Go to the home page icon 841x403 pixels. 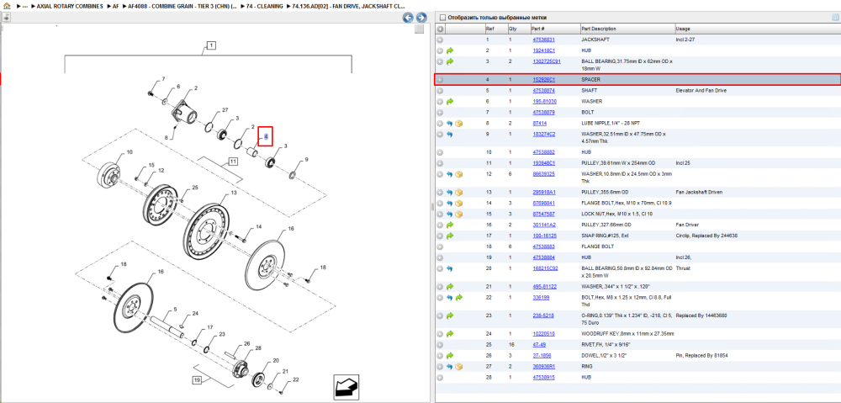coord(7,6)
